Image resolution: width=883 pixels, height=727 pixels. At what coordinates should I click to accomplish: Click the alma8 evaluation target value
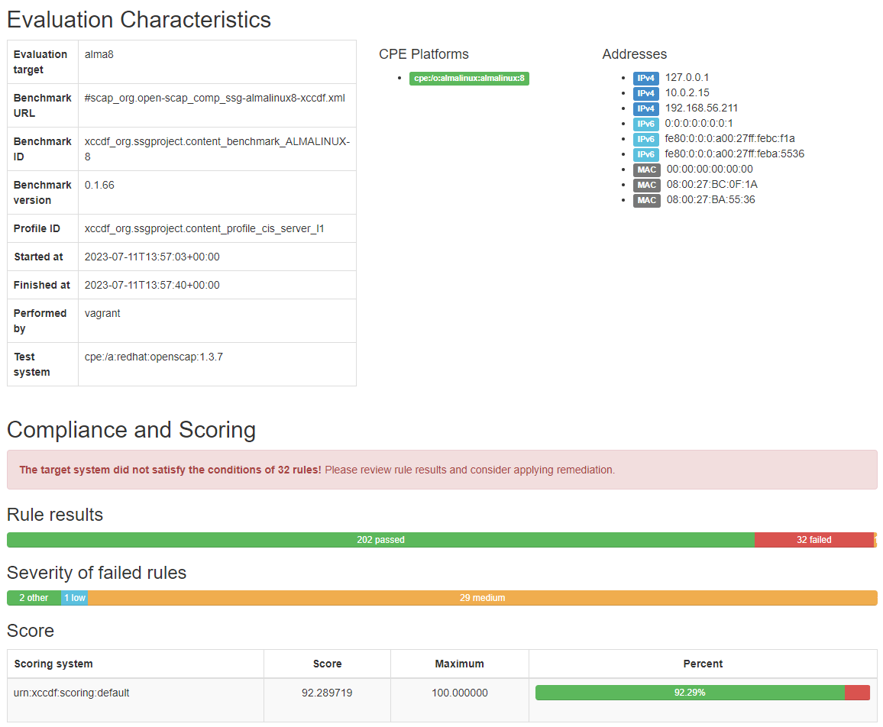[x=99, y=55]
